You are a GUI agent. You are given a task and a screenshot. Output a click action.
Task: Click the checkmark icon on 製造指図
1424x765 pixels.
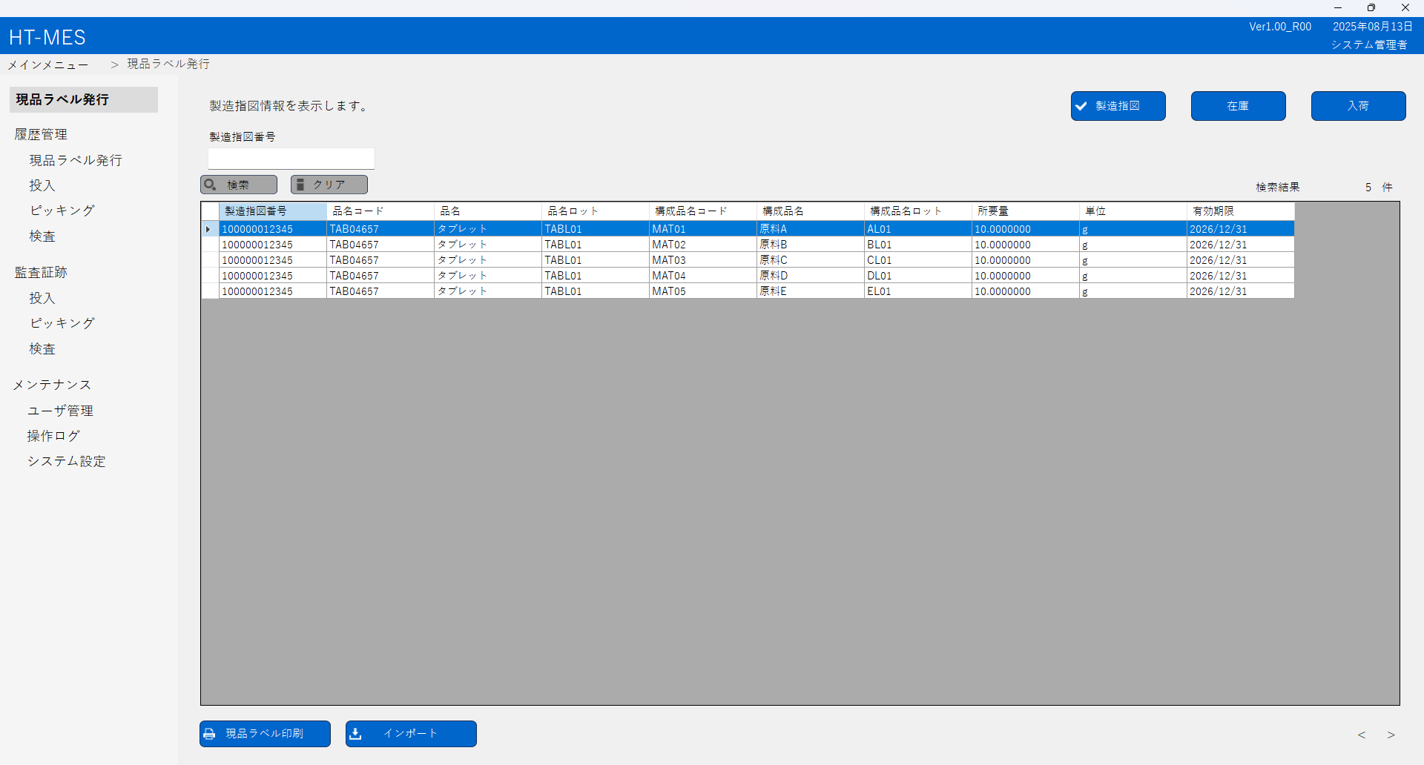tap(1081, 106)
